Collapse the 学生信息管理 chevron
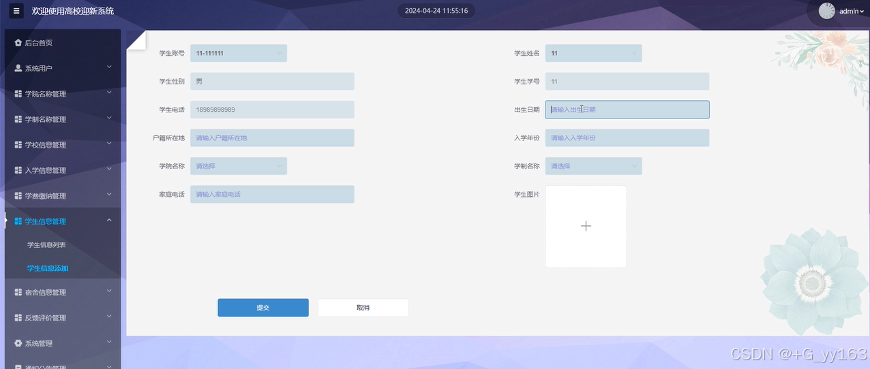Image resolution: width=870 pixels, height=369 pixels. (109, 220)
